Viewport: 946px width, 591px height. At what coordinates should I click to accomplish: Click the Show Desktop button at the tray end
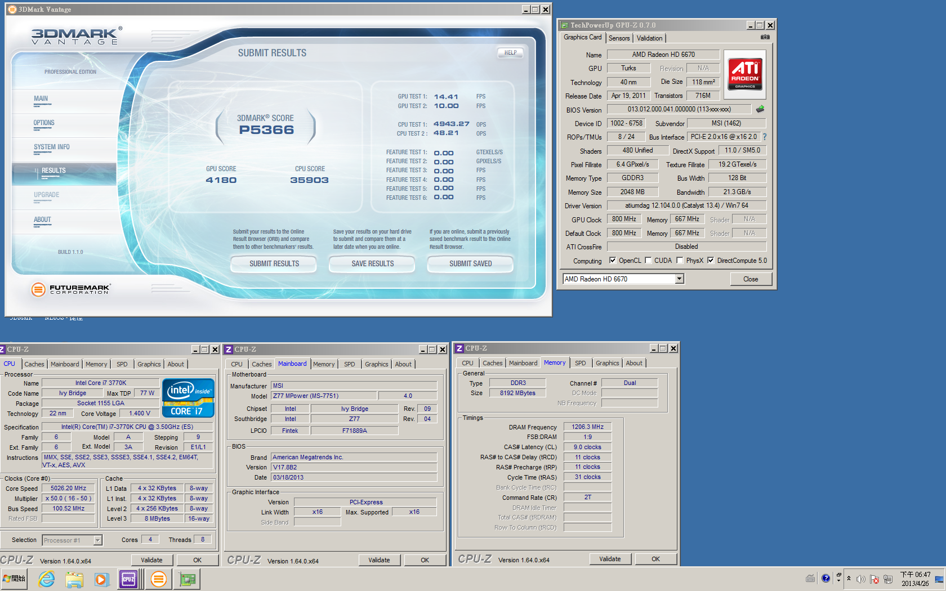[x=939, y=579]
